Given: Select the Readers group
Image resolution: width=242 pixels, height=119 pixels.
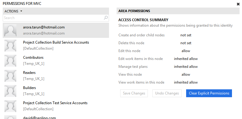Looking at the screenshot, I should tap(56, 76).
